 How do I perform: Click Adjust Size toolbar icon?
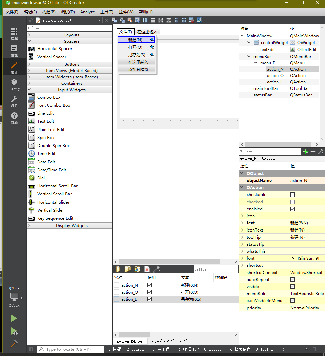coord(199,20)
